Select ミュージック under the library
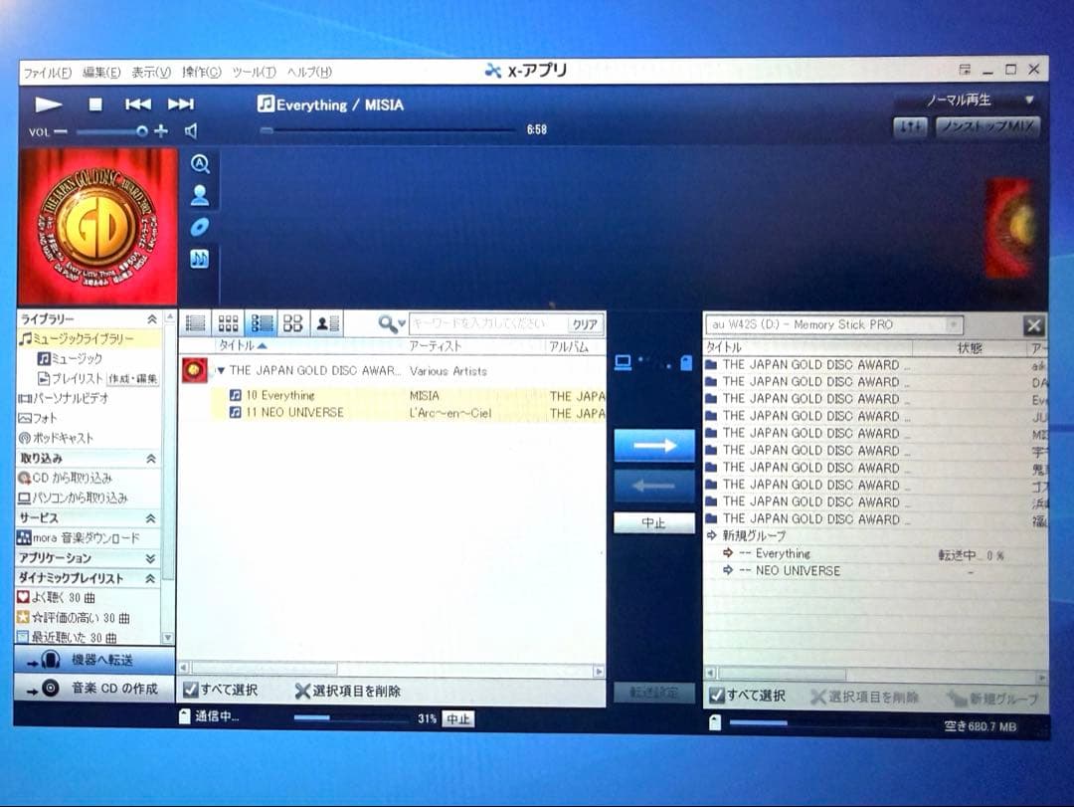Screen dimensions: 1074x807 click(70, 358)
